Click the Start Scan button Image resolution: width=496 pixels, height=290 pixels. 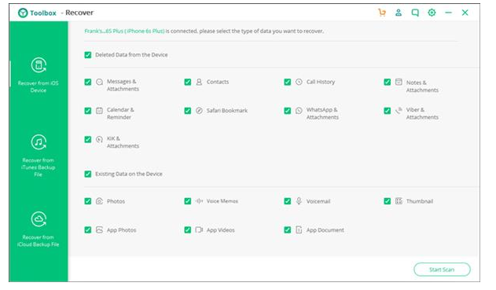pos(442,270)
